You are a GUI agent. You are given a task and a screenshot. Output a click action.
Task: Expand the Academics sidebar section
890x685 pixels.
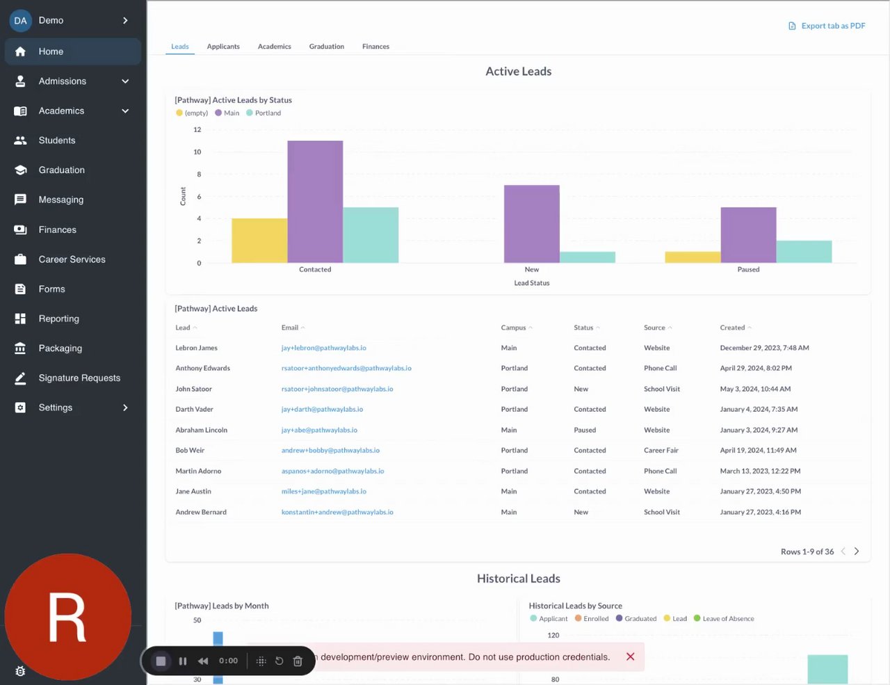point(125,111)
